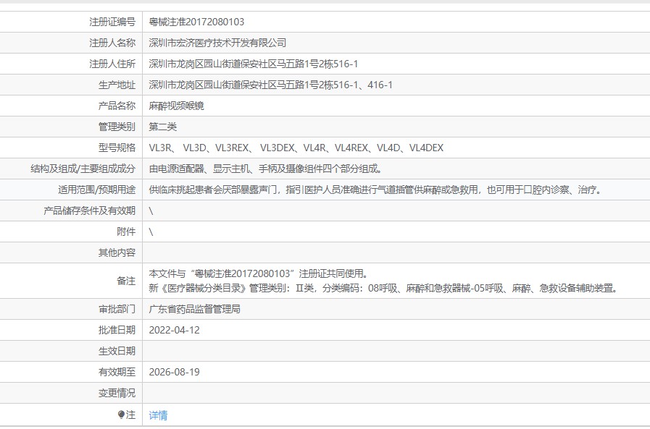Select production address ending in 416-1
The width and height of the screenshot is (650, 429).
point(271,85)
